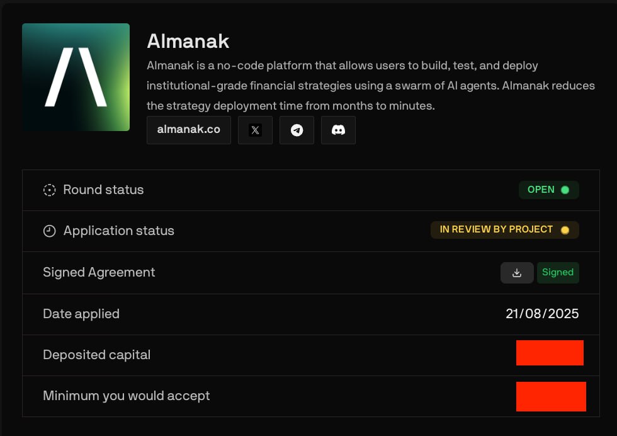Click the Signed Agreement row label
617x436 pixels.
pos(99,272)
